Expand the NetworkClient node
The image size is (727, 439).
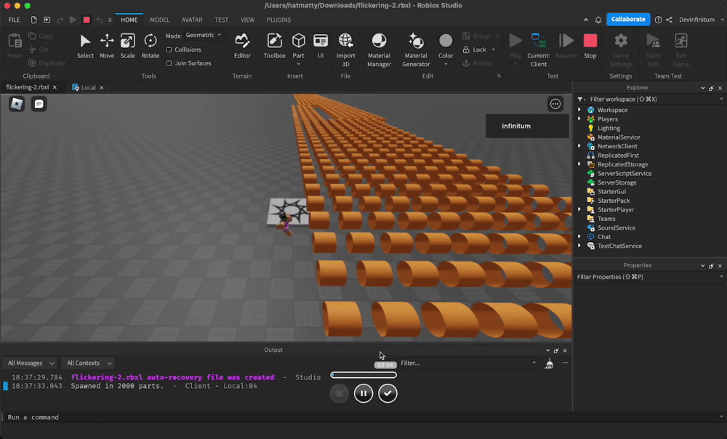tap(579, 146)
